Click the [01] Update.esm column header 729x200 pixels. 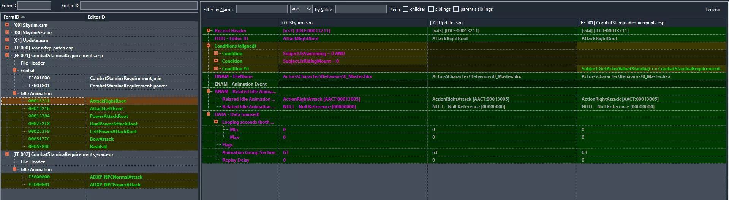tap(502, 23)
